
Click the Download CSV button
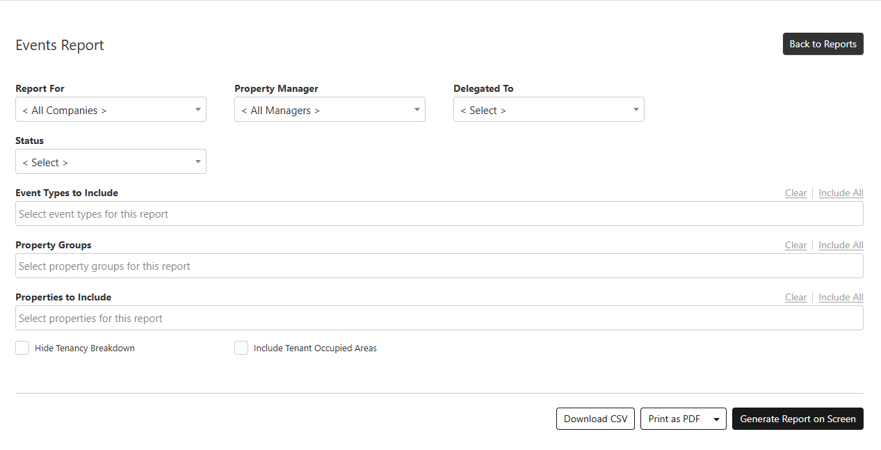pyautogui.click(x=595, y=419)
